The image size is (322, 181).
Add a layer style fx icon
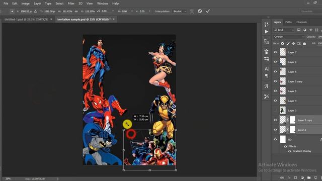pos(289,177)
